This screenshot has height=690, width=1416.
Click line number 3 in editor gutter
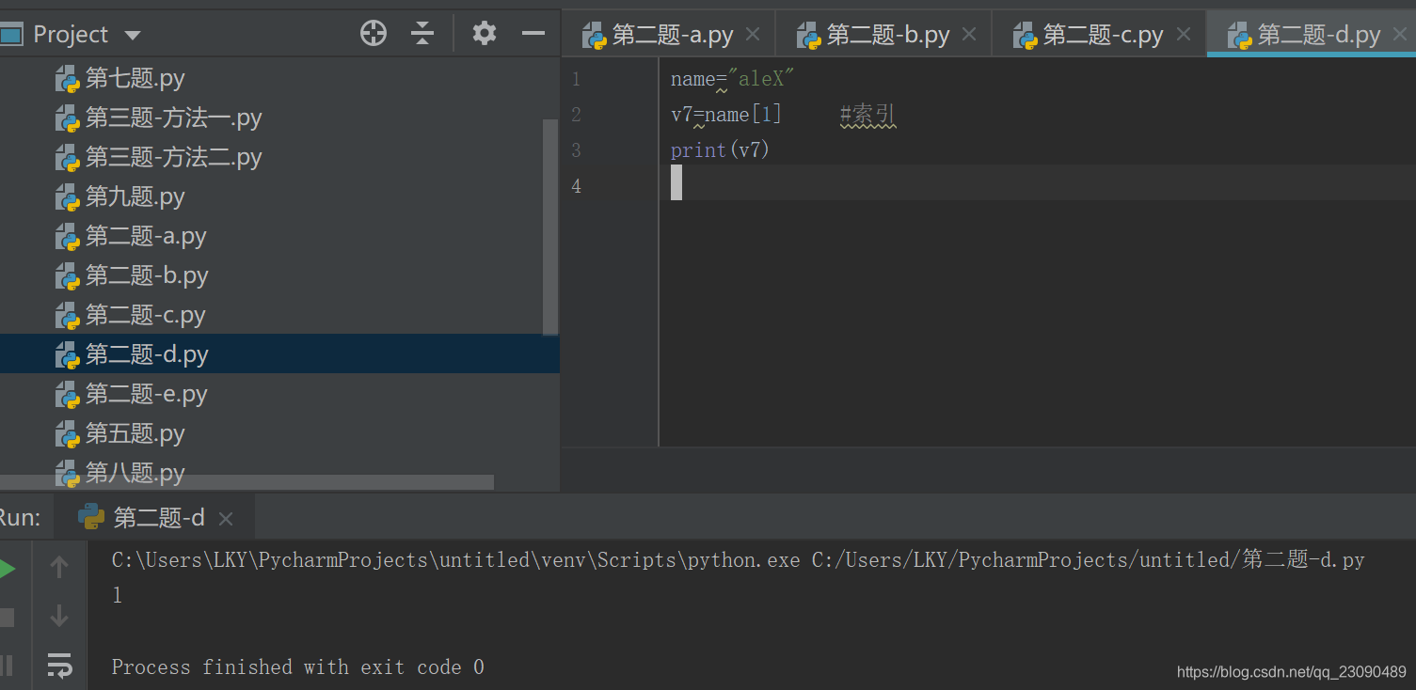point(576,150)
